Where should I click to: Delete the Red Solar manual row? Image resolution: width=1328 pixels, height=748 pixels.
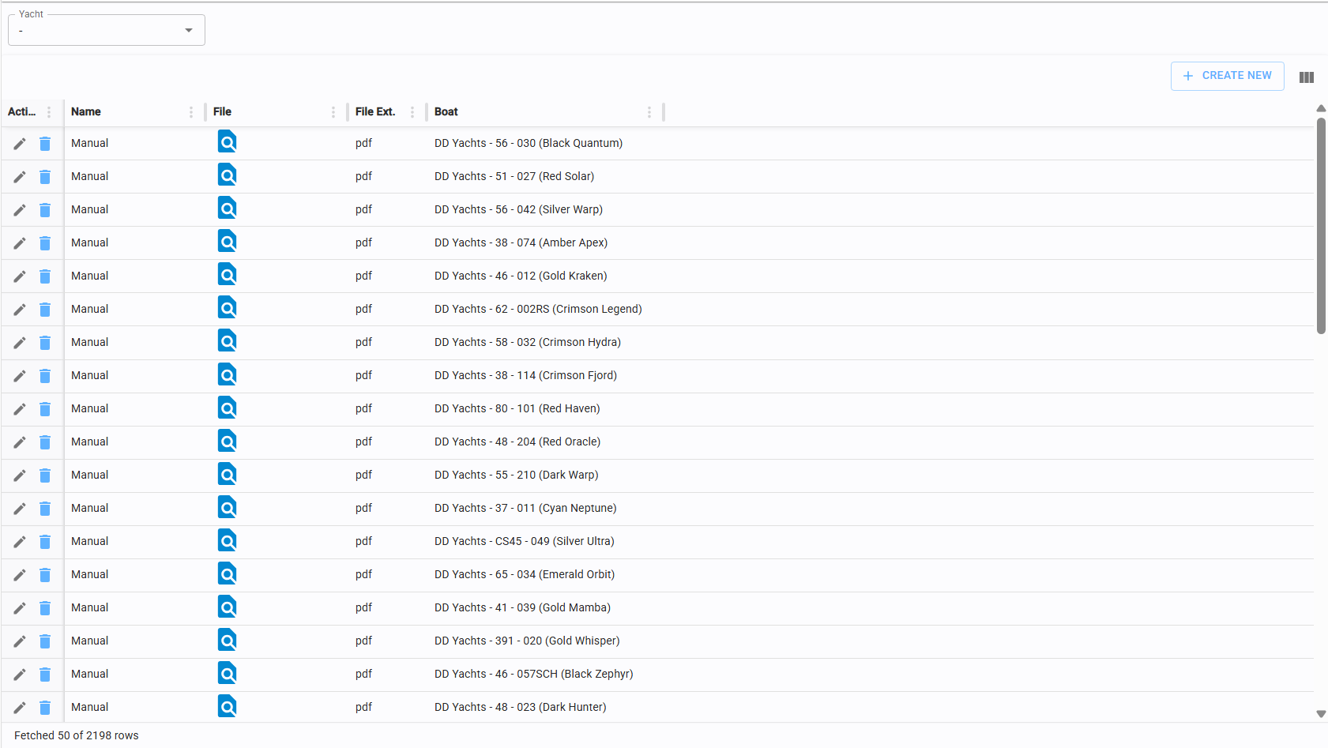point(45,177)
